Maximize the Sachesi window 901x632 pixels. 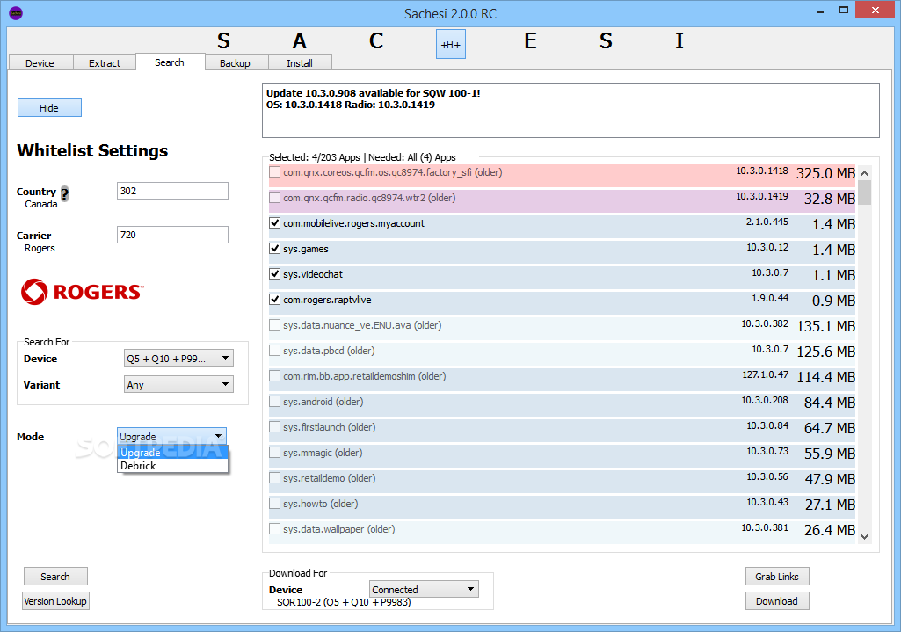coord(844,11)
